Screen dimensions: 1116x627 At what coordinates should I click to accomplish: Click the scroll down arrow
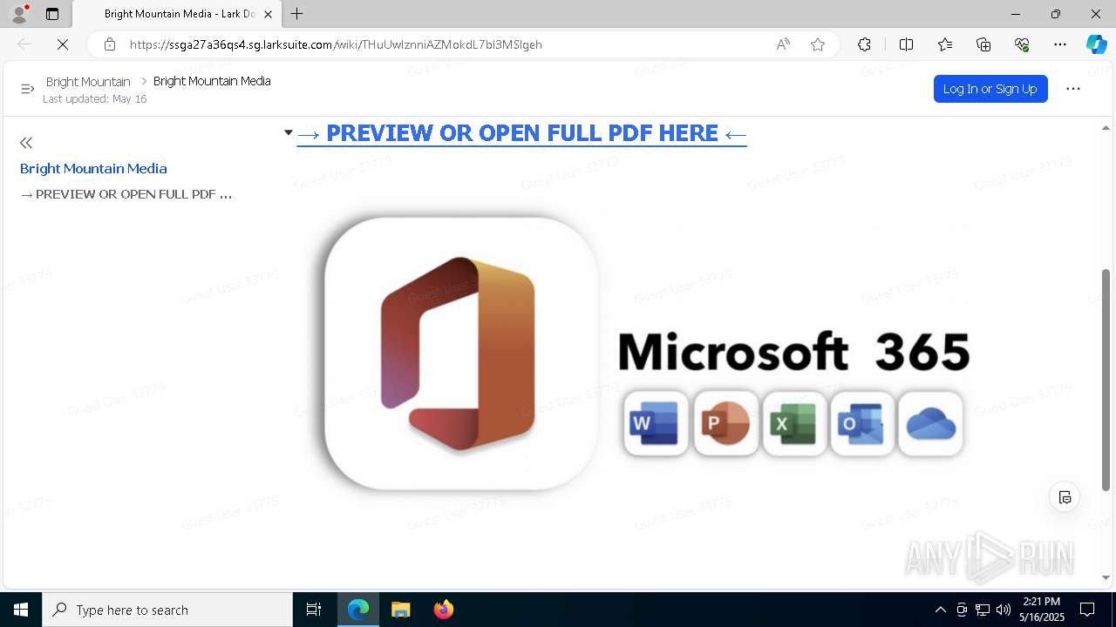[x=1106, y=577]
